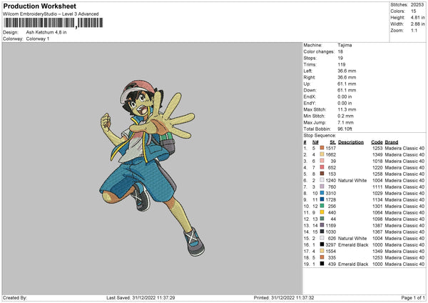The image size is (428, 303).
Task: Click the Code column header
Action: click(x=377, y=142)
